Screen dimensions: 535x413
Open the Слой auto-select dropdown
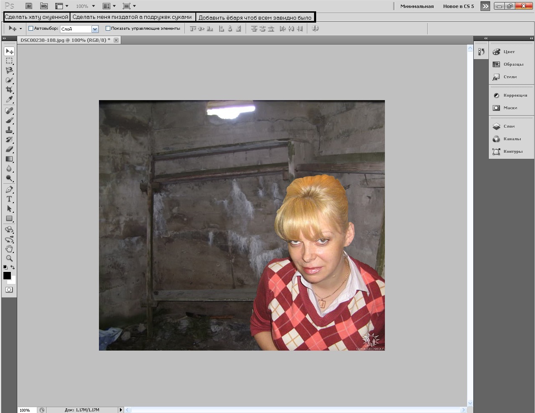79,29
